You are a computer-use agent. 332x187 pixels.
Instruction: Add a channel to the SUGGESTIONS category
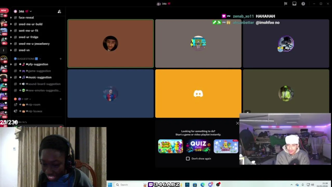click(61, 59)
